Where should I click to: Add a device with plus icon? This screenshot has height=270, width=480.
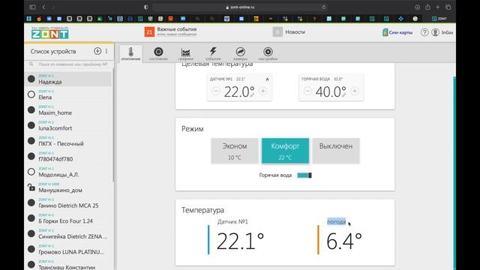coord(97,51)
